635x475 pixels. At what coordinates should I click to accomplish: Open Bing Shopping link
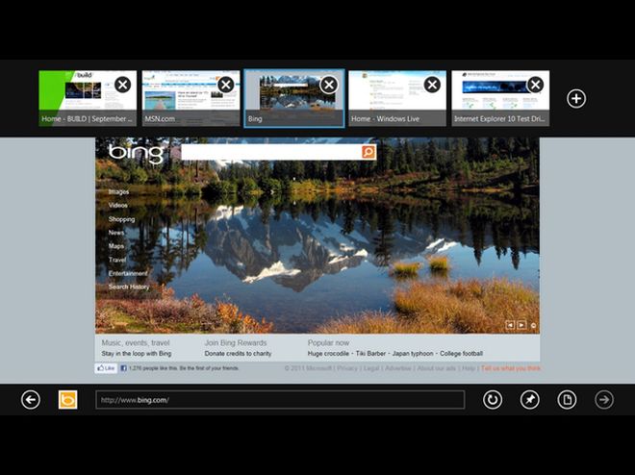[121, 219]
